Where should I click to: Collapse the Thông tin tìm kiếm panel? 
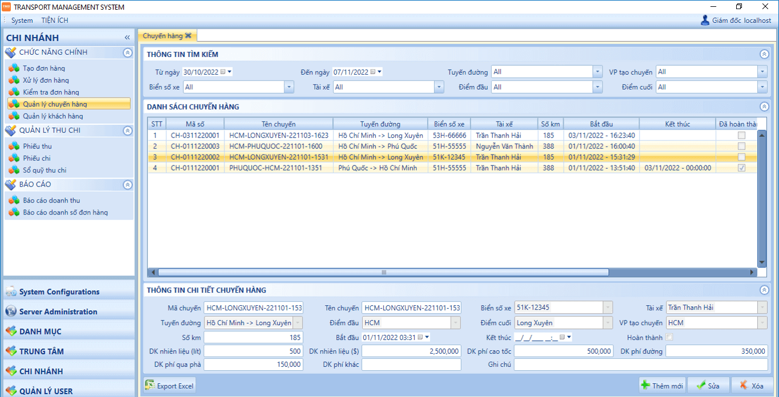pos(764,54)
